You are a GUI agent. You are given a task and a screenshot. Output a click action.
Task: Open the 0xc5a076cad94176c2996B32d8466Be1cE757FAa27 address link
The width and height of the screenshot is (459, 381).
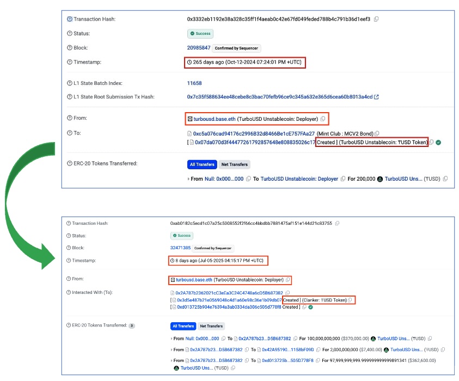click(x=254, y=133)
